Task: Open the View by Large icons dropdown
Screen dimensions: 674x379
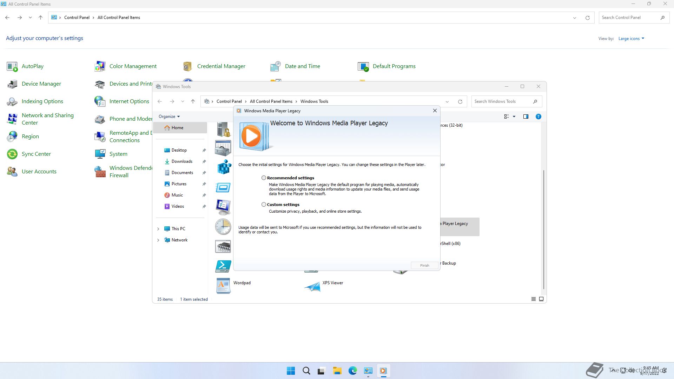Action: (631, 39)
